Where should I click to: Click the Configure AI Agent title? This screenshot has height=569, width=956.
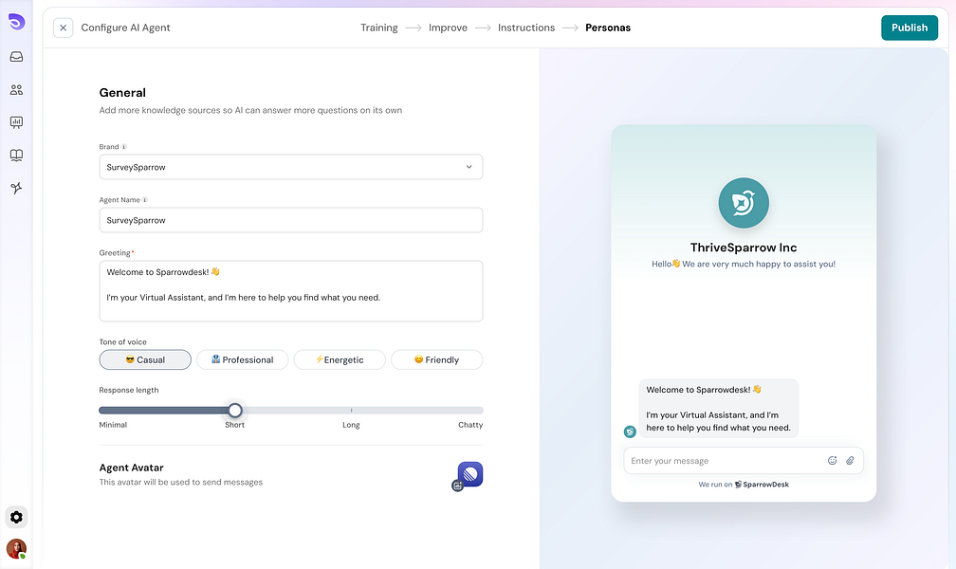pyautogui.click(x=125, y=28)
